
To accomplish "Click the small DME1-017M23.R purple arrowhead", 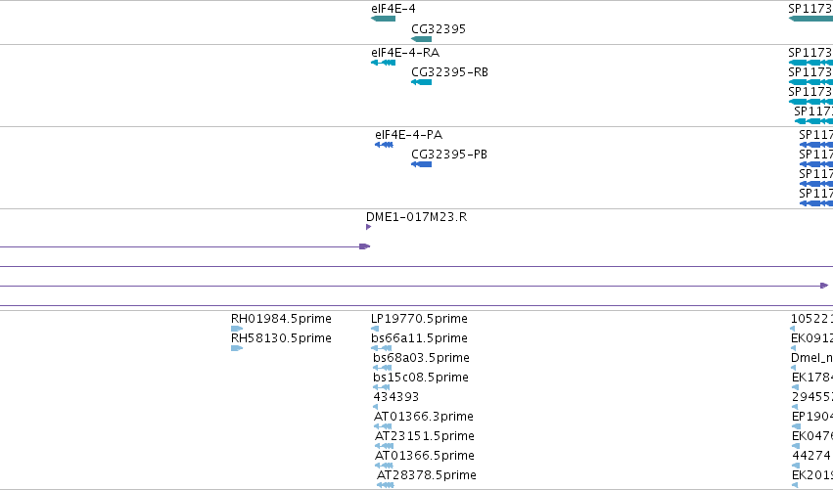I will [369, 227].
